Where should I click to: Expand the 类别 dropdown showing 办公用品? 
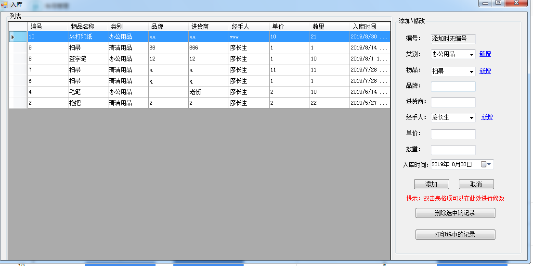(x=471, y=55)
